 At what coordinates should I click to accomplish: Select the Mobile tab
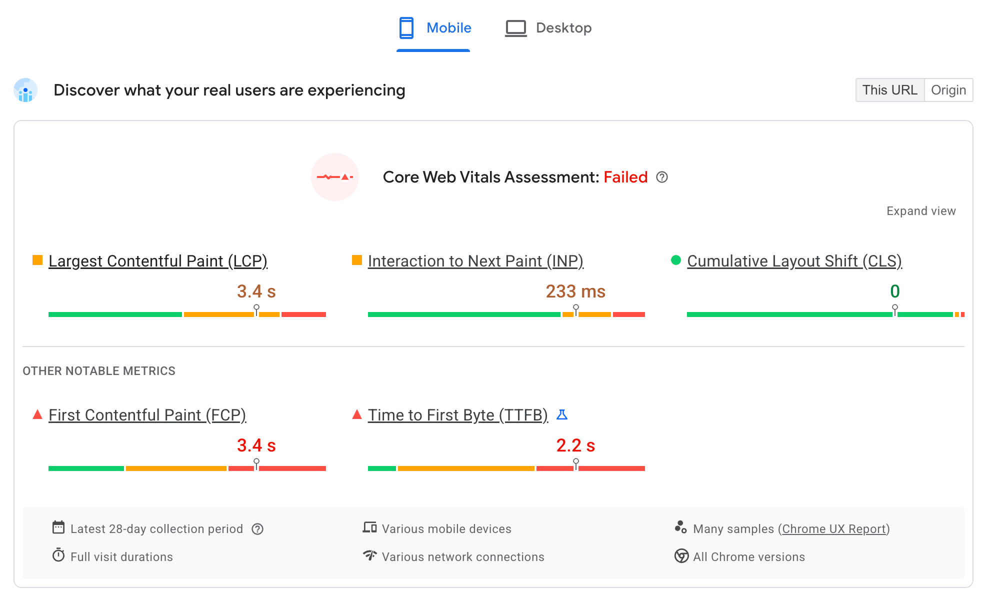(434, 27)
